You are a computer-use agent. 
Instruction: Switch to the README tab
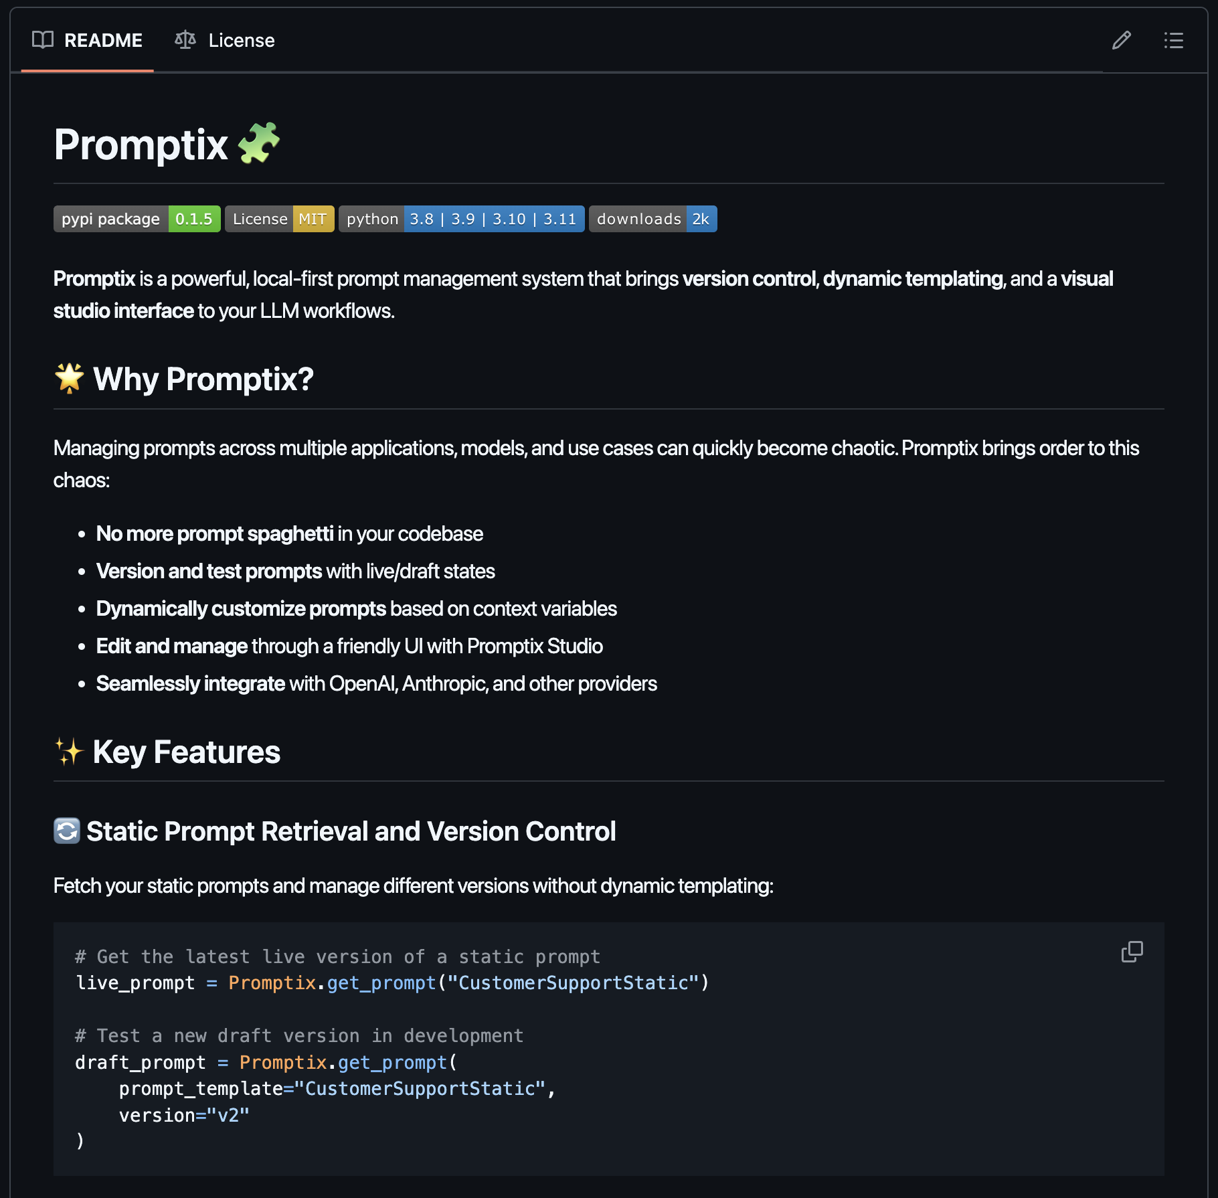coord(88,41)
